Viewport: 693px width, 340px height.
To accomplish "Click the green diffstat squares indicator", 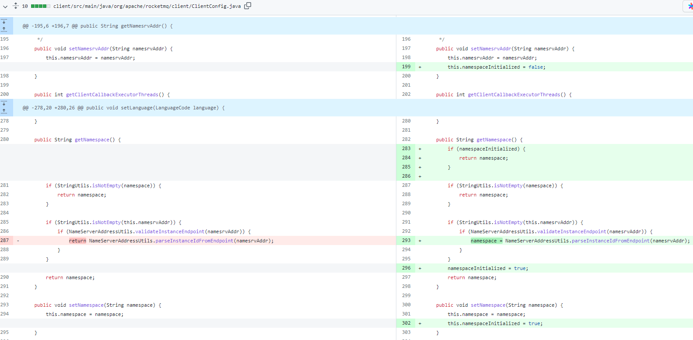I will (x=40, y=6).
